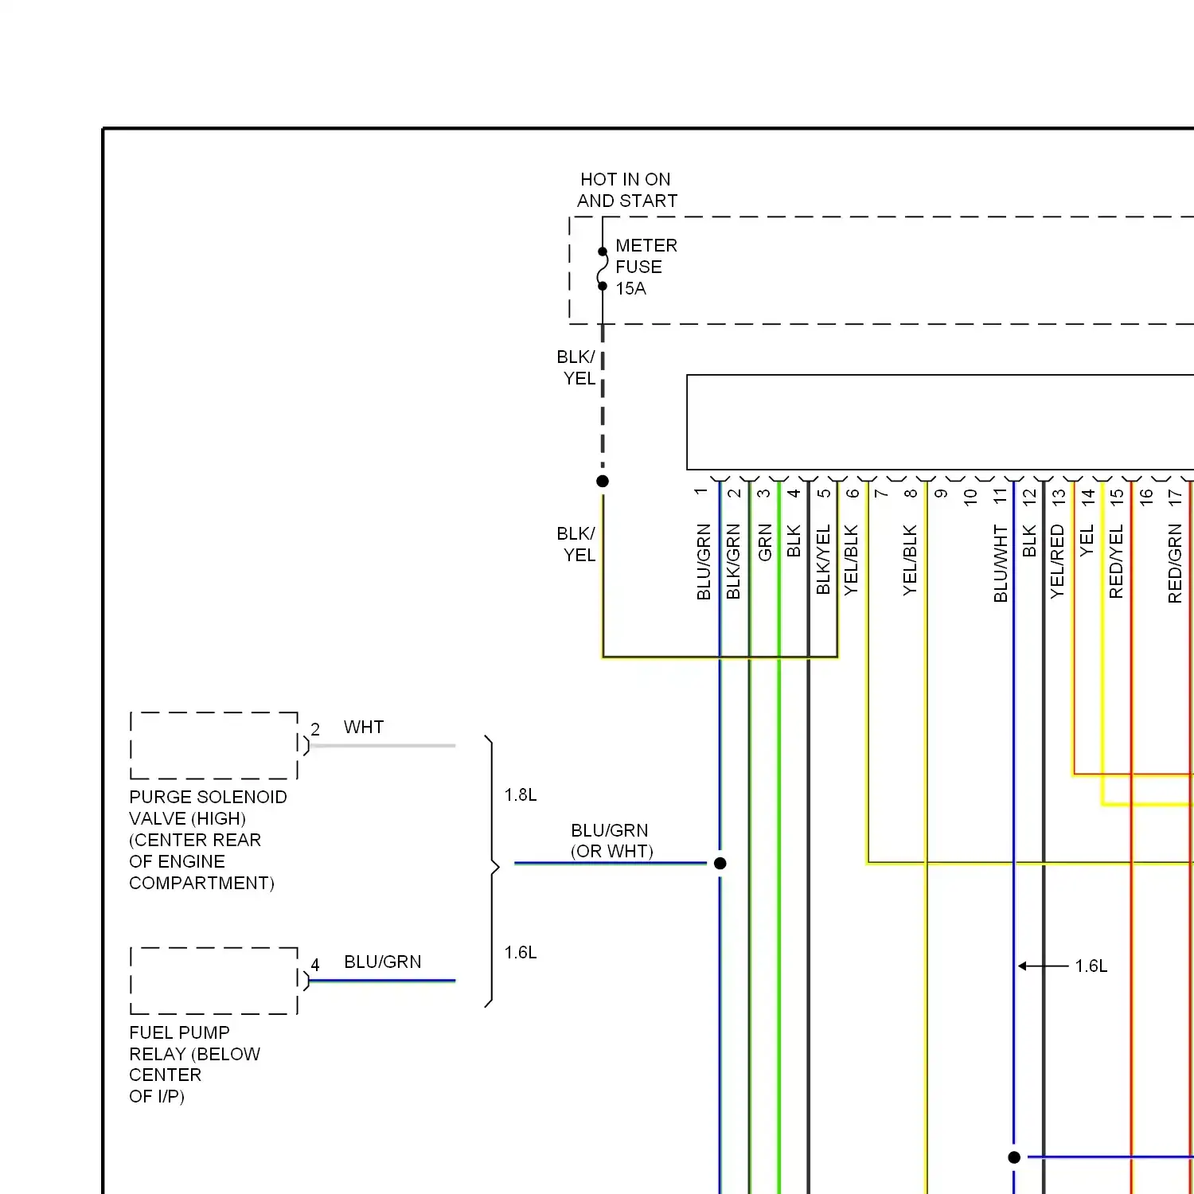Click the junction dot on the BLK/YEL wire
The image size is (1194, 1194).
coord(603,481)
